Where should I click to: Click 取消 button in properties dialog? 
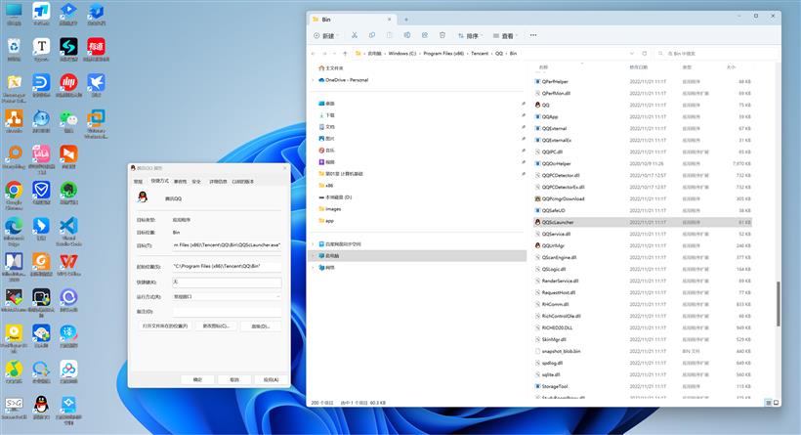point(234,380)
